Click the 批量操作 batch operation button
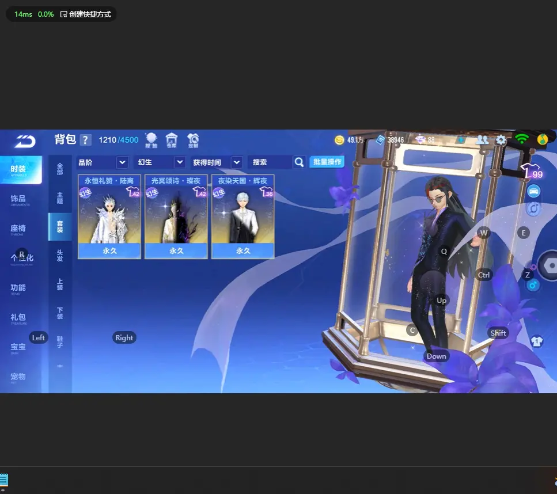557x494 pixels. click(x=327, y=162)
